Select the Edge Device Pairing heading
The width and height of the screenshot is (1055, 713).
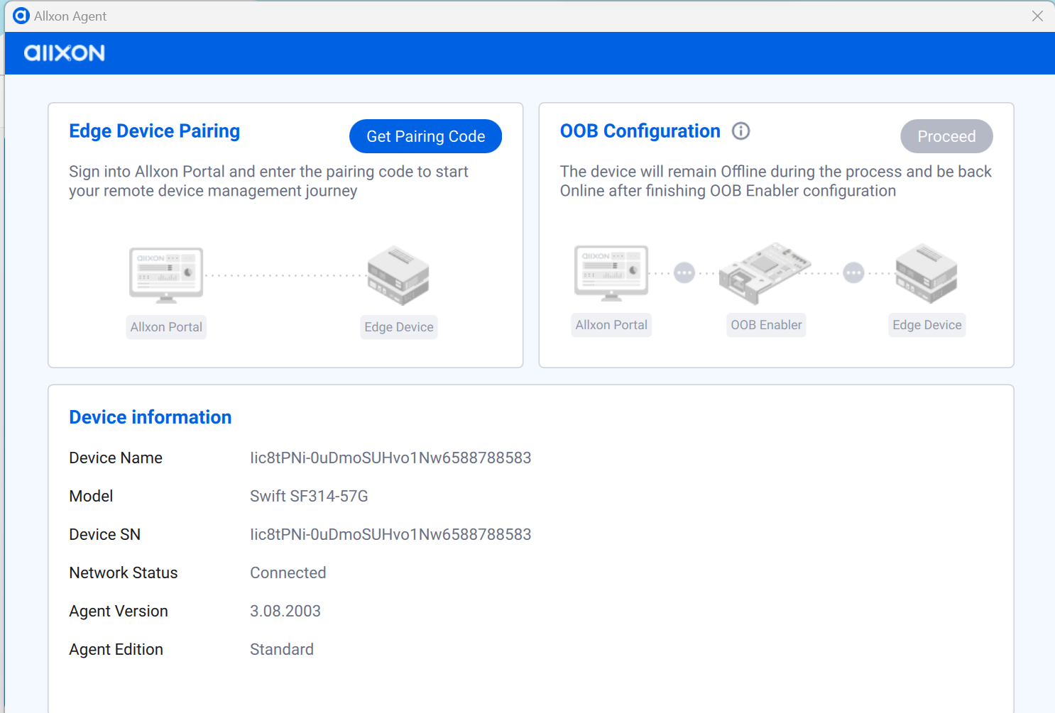(154, 131)
